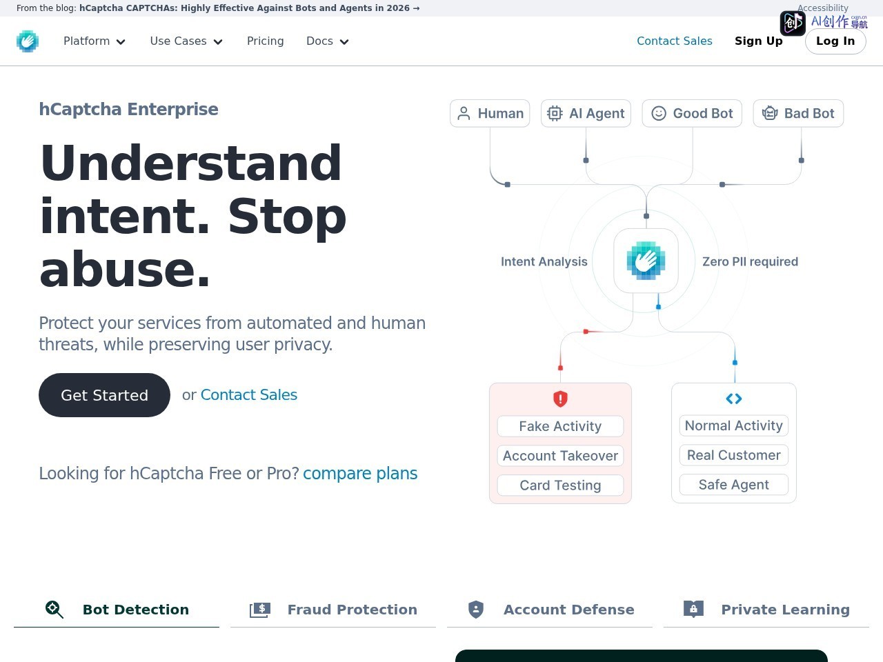This screenshot has height=662, width=883.
Task: Open the Private Learning tab
Action: [766, 610]
